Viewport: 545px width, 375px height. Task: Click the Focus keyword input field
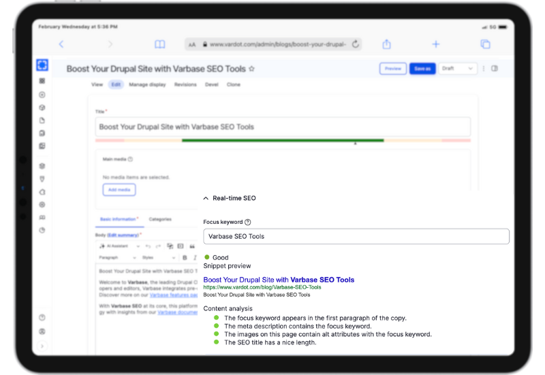coord(356,236)
